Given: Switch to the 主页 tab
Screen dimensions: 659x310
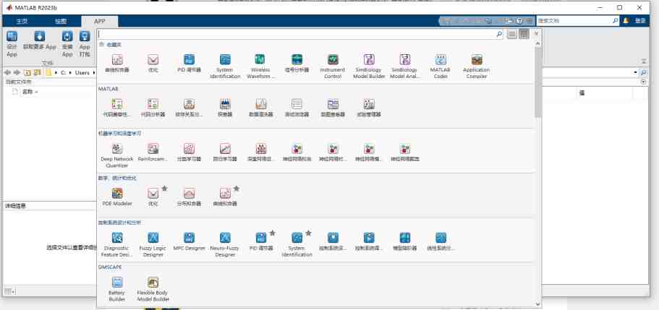Looking at the screenshot, I should click(x=22, y=22).
